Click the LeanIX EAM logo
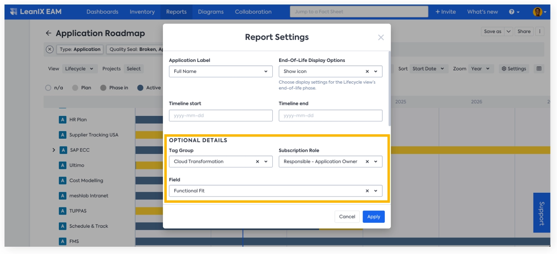 coord(36,12)
